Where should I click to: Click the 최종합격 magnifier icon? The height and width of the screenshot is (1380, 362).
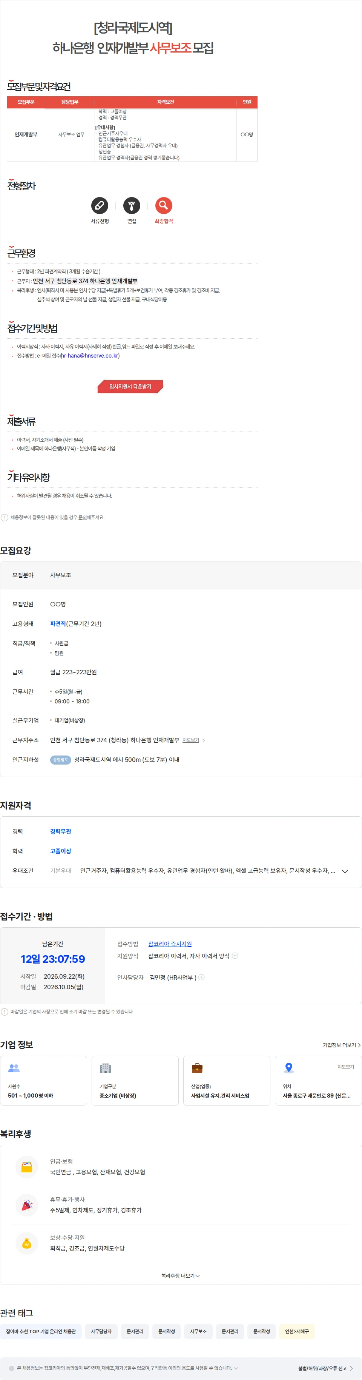(x=164, y=206)
